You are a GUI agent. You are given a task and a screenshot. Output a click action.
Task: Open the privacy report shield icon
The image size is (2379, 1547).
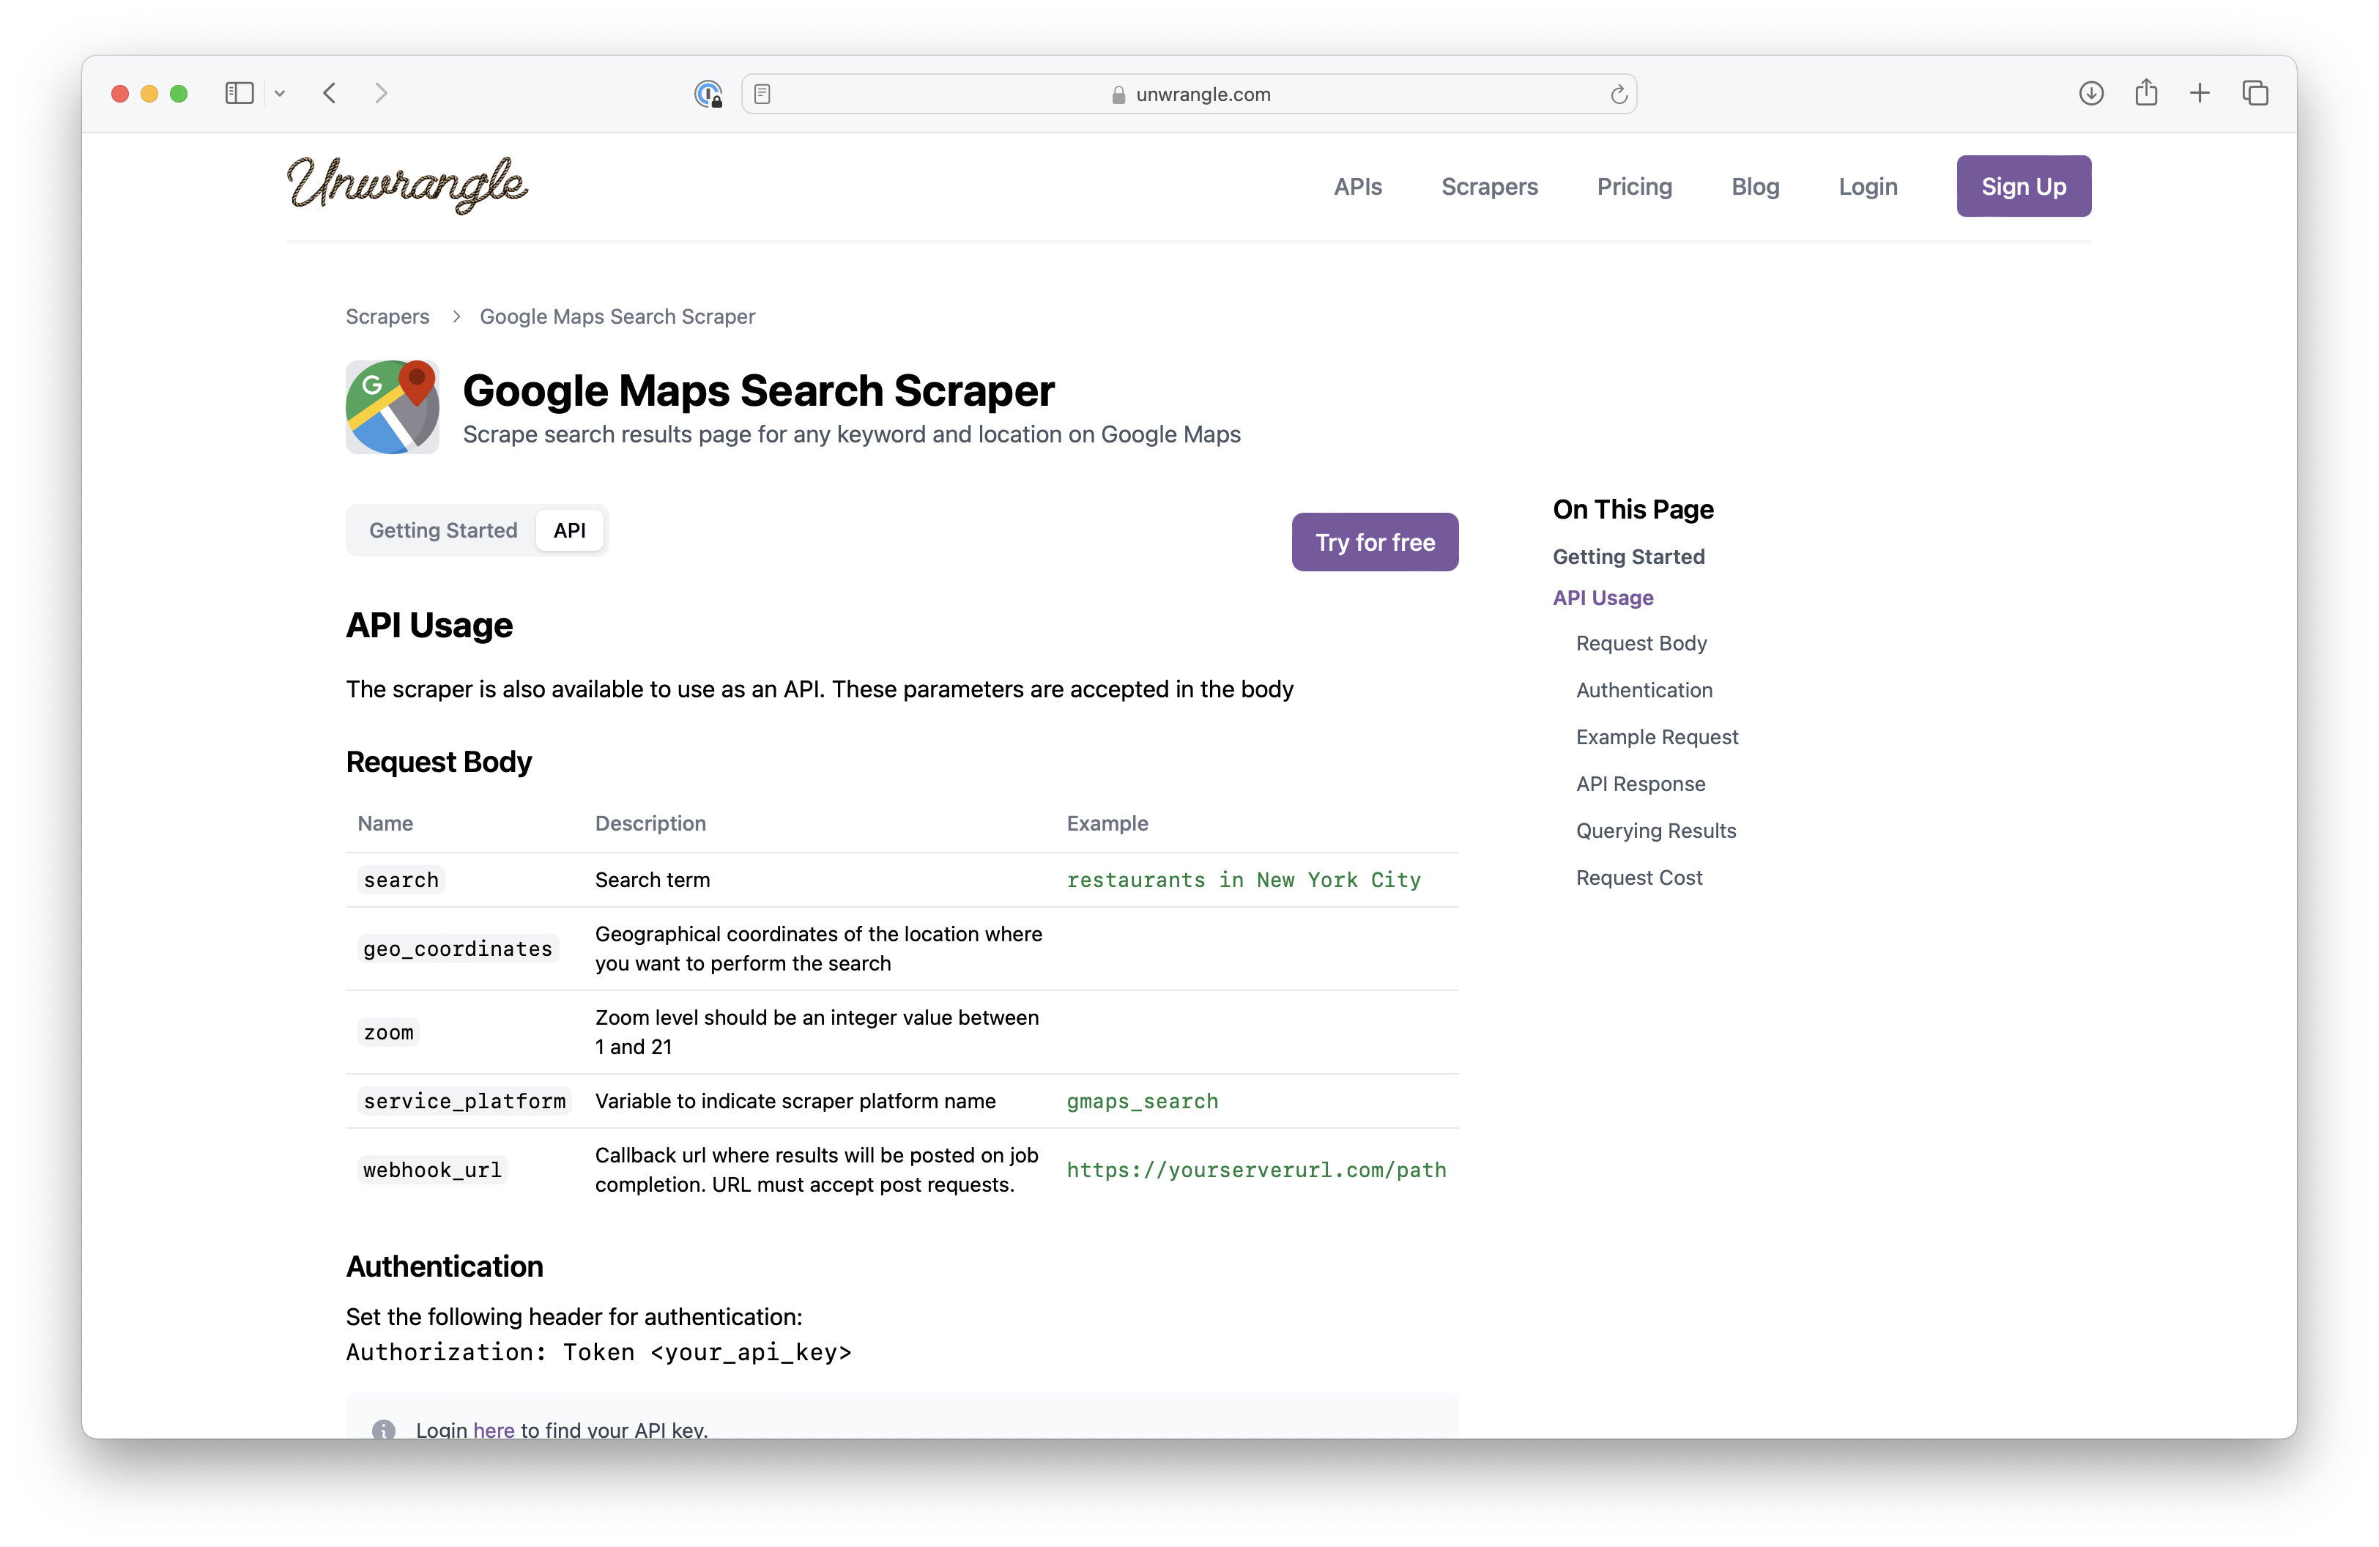[x=708, y=94]
